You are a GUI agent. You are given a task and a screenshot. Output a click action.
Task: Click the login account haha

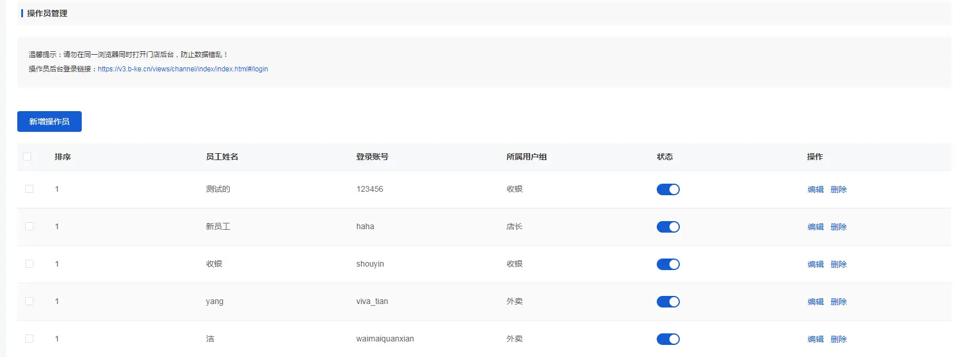coord(365,226)
